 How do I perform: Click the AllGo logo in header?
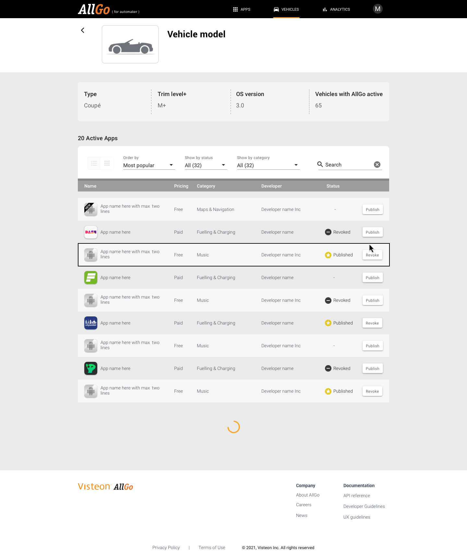[x=94, y=9]
